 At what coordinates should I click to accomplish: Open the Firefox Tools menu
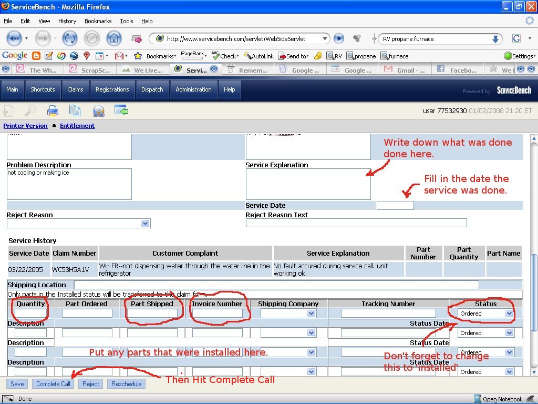click(127, 21)
